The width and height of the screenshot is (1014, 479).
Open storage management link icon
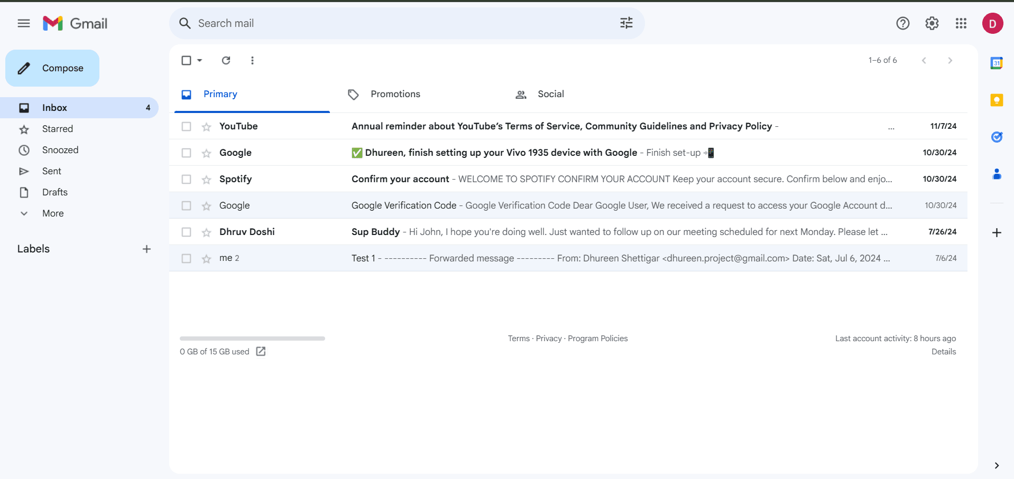coord(261,352)
